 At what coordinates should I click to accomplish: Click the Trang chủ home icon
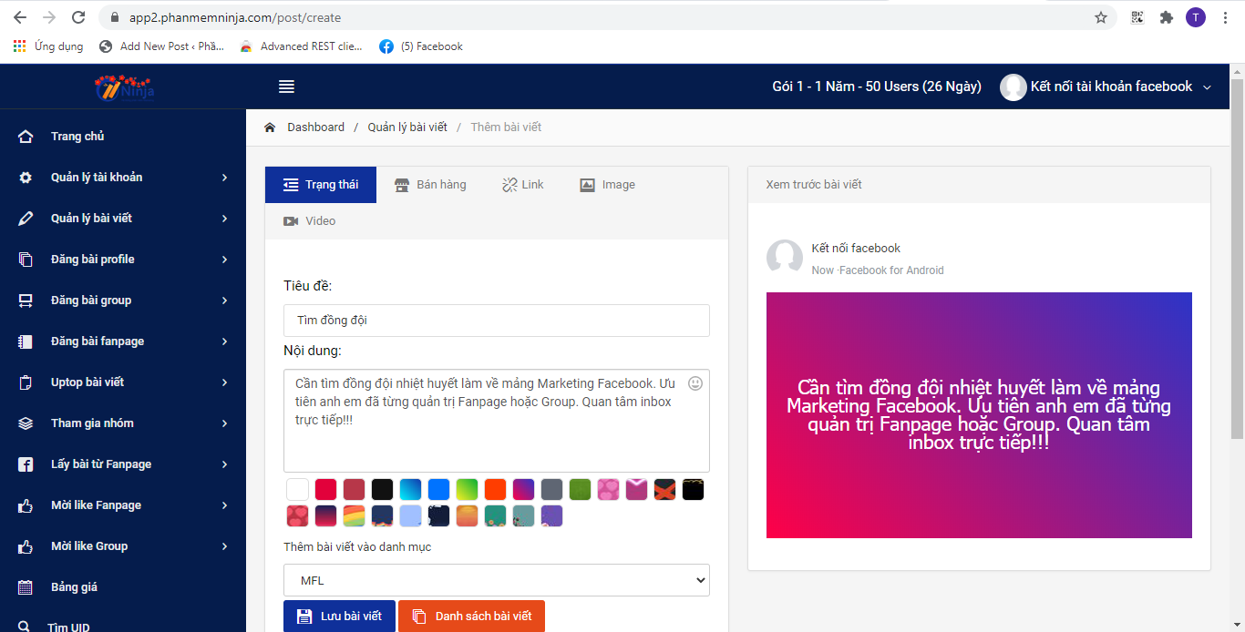click(x=26, y=137)
